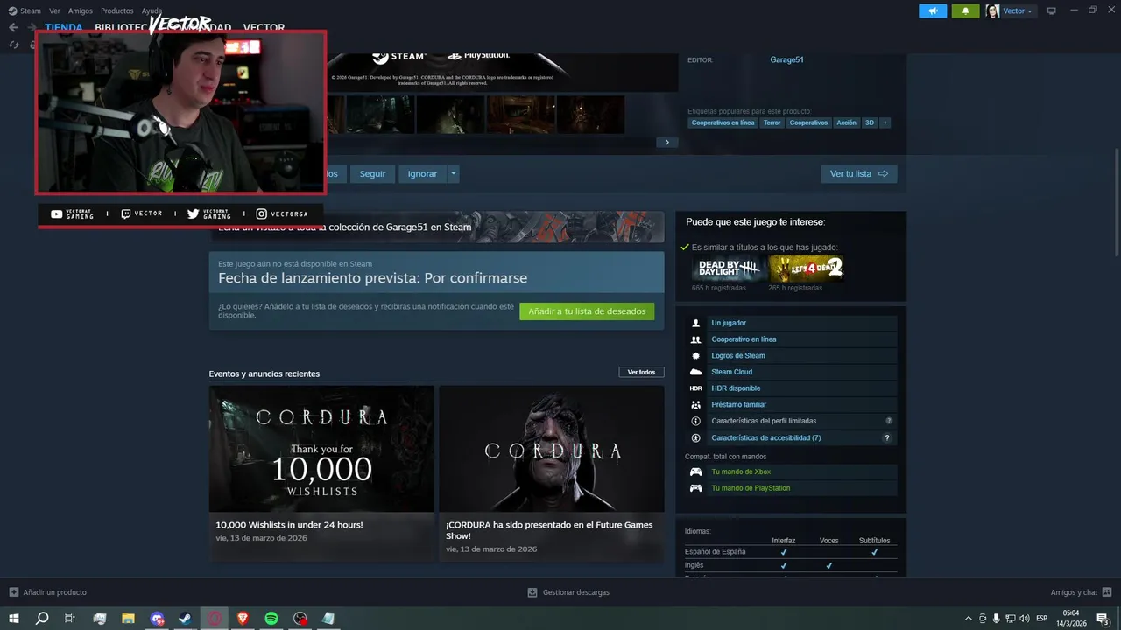Open the Ver menu

pyautogui.click(x=54, y=10)
